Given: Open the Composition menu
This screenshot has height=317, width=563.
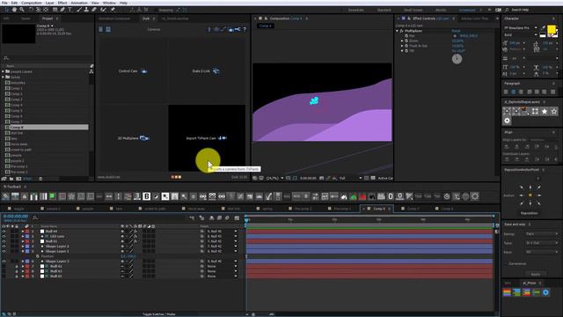Looking at the screenshot, I should [x=32, y=3].
